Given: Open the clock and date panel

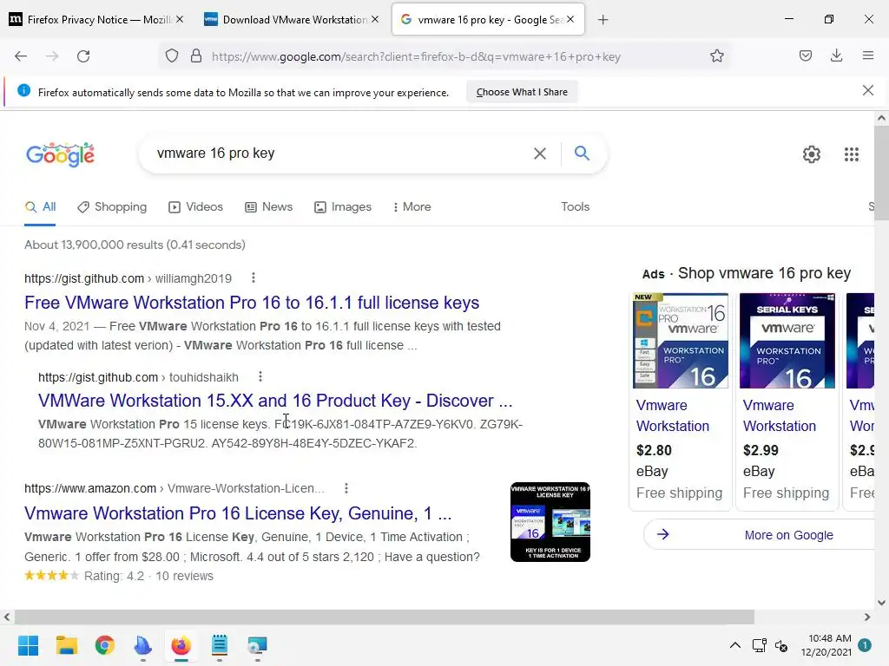Looking at the screenshot, I should (x=826, y=645).
